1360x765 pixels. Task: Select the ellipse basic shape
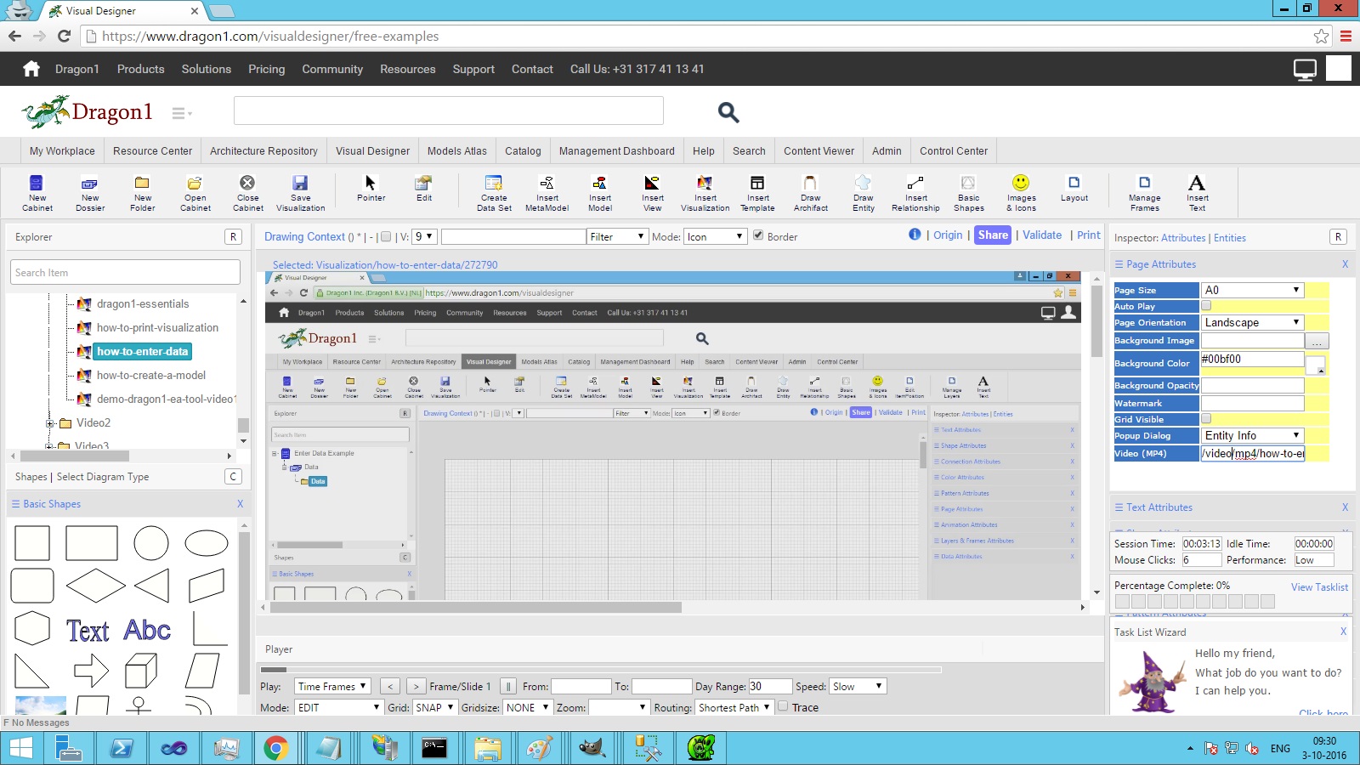coord(207,543)
